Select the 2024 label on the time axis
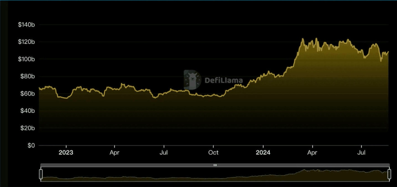 coord(263,153)
